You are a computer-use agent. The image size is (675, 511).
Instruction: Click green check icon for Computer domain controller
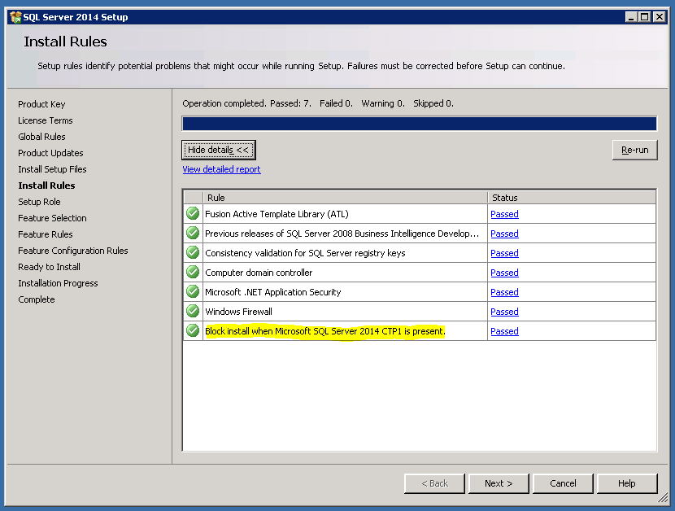tap(193, 272)
